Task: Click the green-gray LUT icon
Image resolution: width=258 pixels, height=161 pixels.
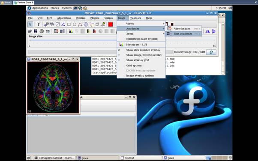Action: pyautogui.click(x=89, y=31)
